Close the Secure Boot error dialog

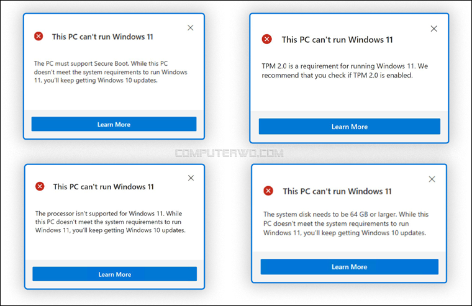(x=190, y=28)
